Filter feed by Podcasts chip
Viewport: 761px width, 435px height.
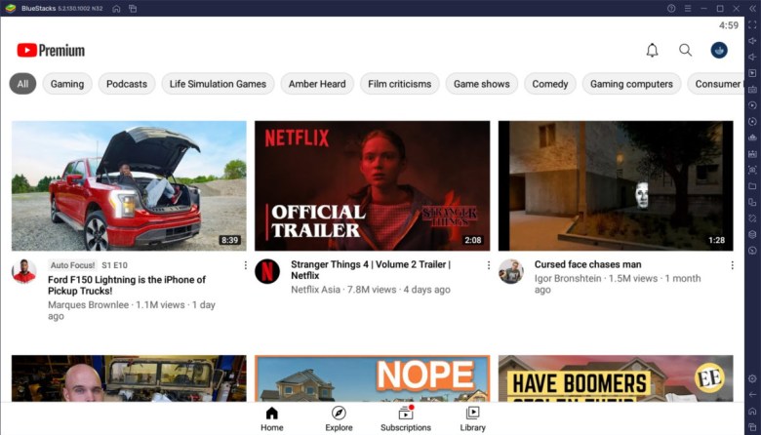(x=127, y=84)
